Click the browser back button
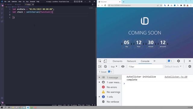Screen dimensions: 193x109 [x=99, y=5]
